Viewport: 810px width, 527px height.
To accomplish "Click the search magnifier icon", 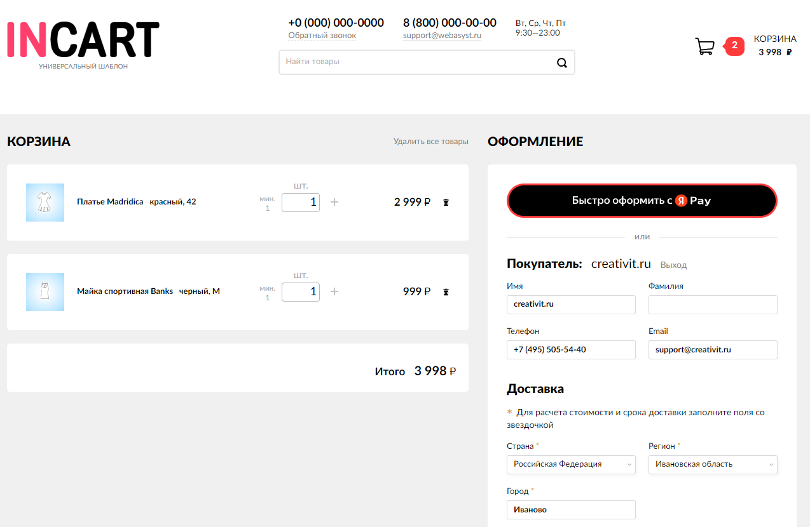I will tap(561, 62).
